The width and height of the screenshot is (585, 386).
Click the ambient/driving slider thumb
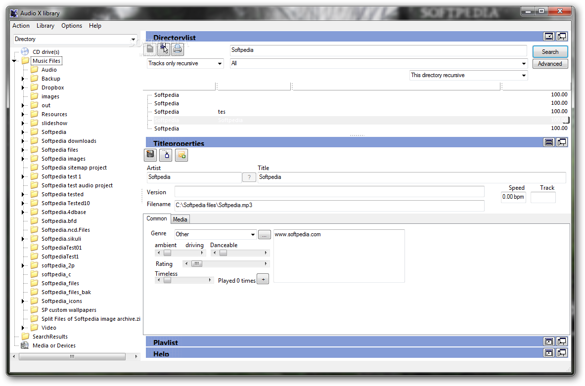[168, 253]
